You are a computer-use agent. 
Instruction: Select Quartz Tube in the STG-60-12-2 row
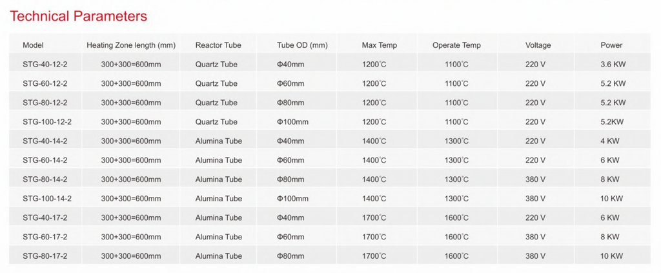point(216,83)
